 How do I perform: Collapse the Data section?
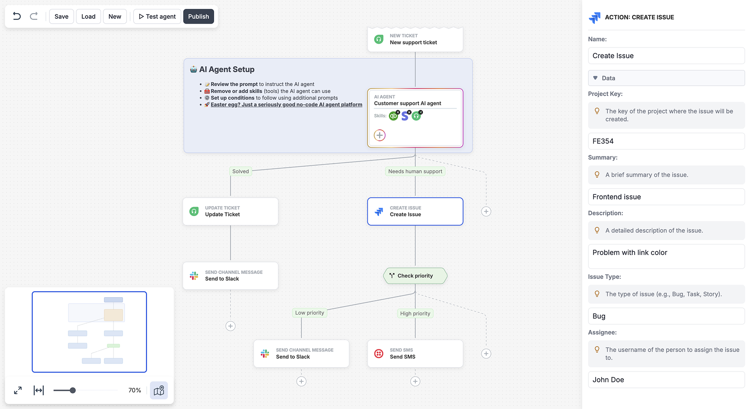[596, 78]
